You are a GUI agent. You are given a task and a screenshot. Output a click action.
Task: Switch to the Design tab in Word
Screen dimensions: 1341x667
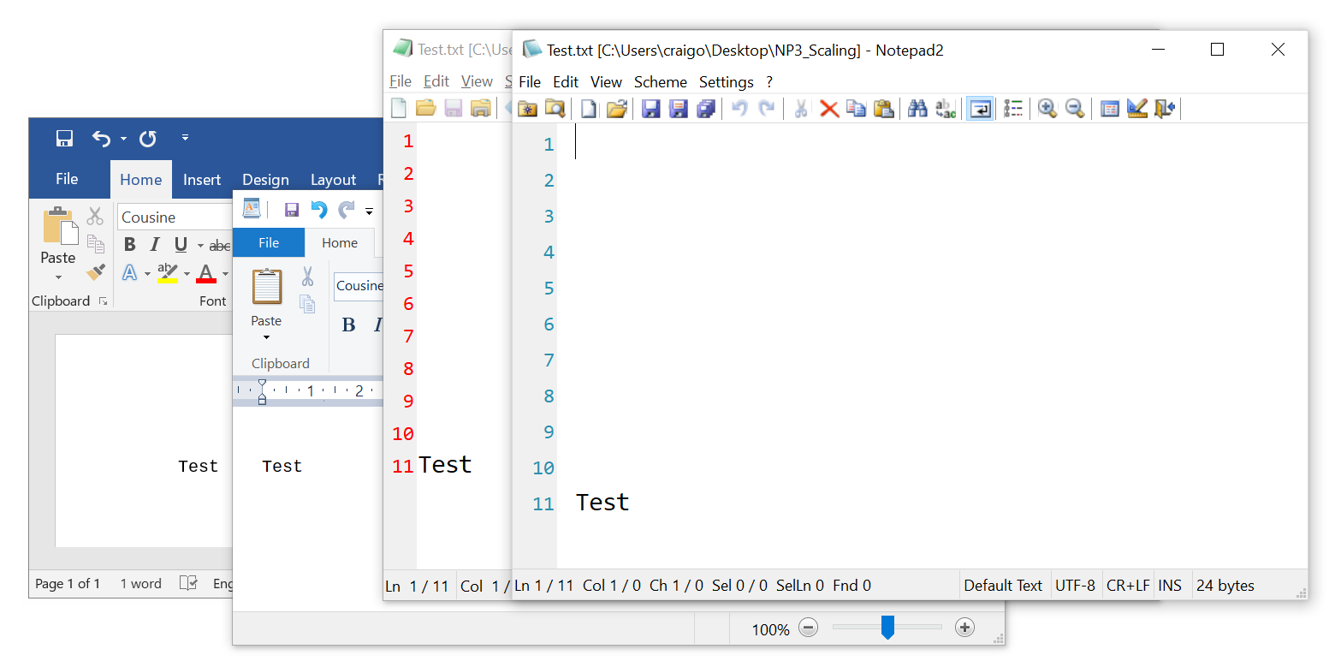click(x=265, y=180)
